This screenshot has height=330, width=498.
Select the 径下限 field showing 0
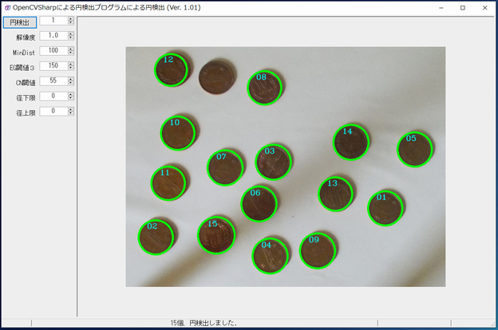point(53,96)
